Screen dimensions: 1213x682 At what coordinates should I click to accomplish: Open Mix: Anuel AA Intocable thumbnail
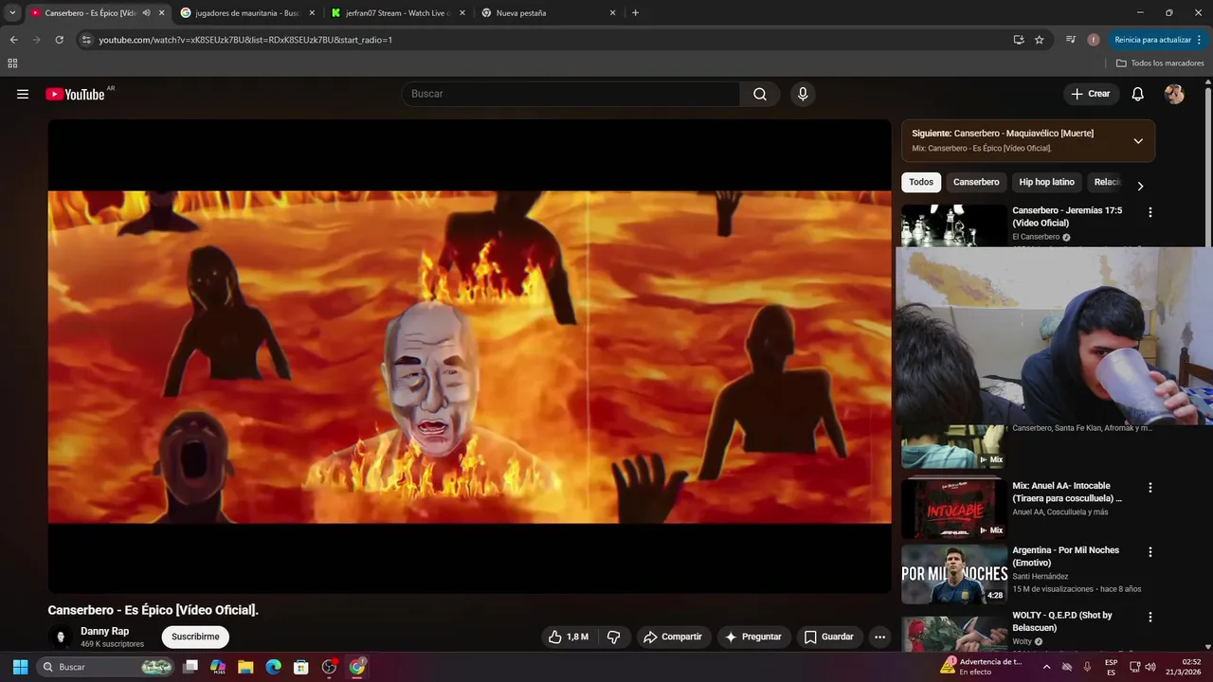[x=953, y=509]
